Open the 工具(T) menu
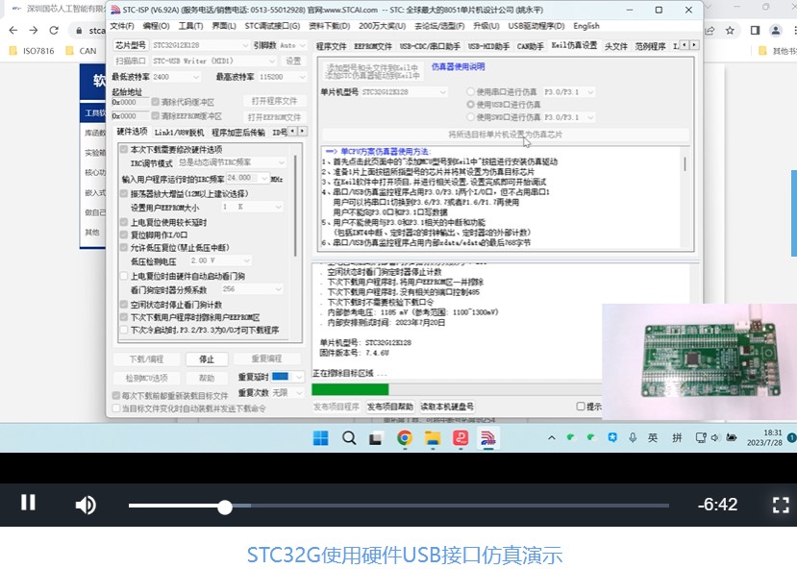 190,26
